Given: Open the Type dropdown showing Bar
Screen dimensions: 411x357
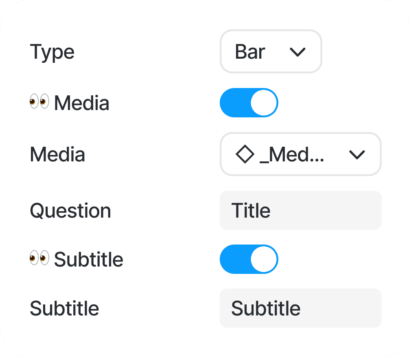Looking at the screenshot, I should click(271, 52).
